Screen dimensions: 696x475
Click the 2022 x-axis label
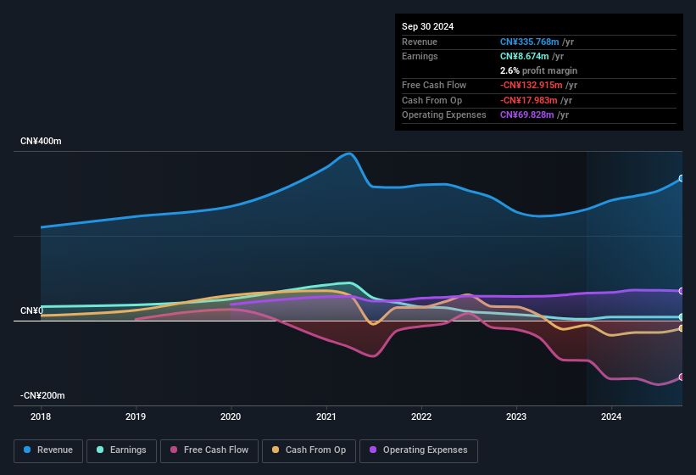click(421, 416)
